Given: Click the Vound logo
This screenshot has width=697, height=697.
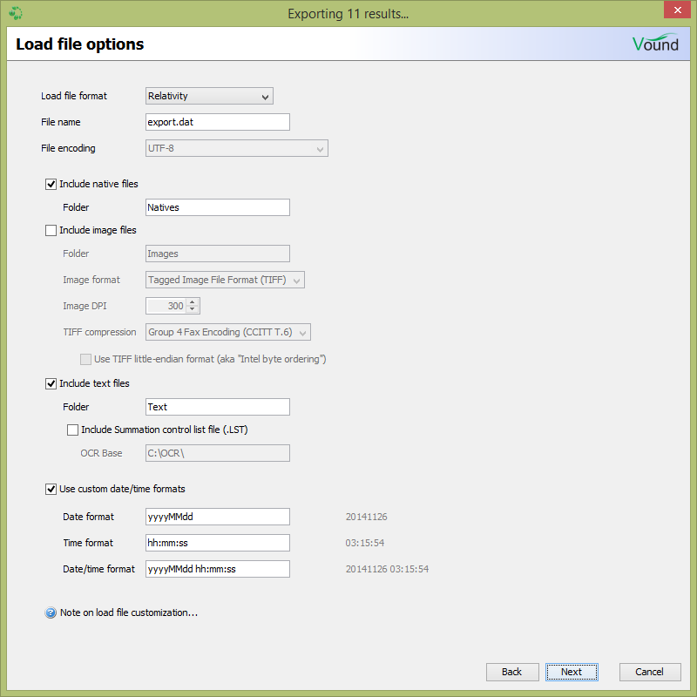Looking at the screenshot, I should 655,42.
